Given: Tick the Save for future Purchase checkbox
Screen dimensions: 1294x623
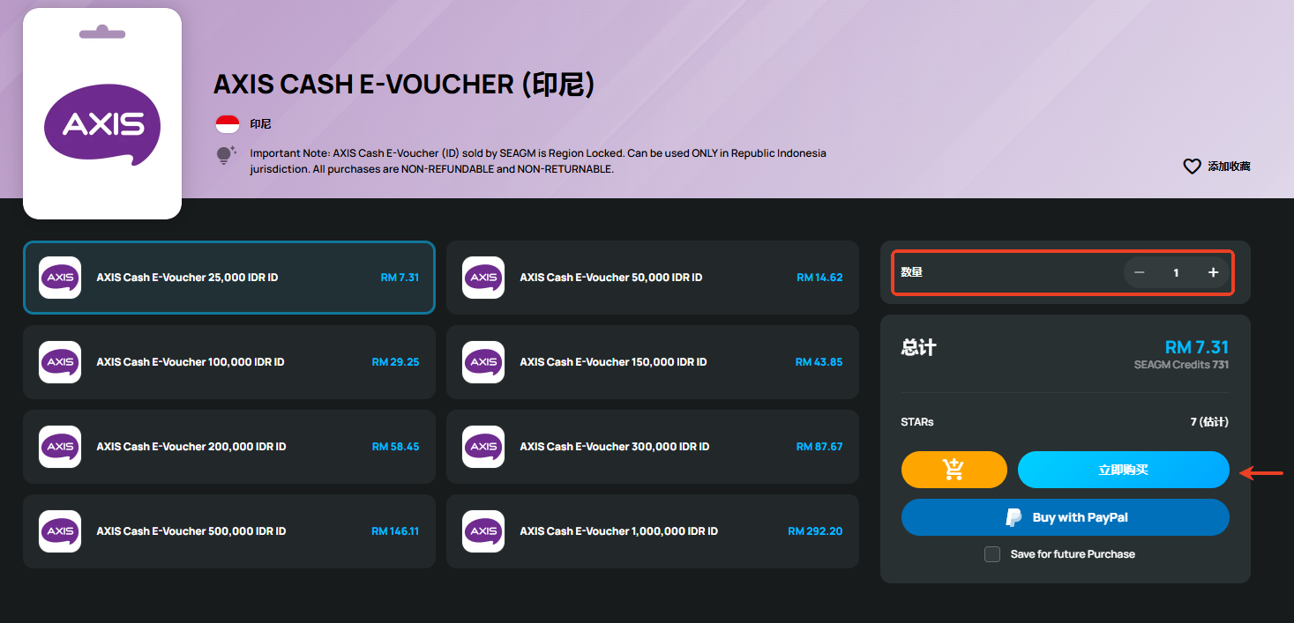Looking at the screenshot, I should point(992,554).
